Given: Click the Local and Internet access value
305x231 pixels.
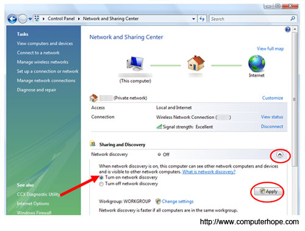Looking at the screenshot, I should 174,108.
